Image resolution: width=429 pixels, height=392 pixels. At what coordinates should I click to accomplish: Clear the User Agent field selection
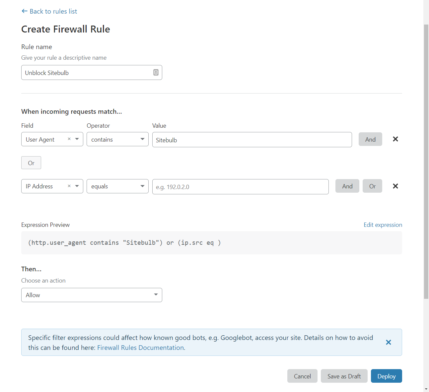[69, 139]
